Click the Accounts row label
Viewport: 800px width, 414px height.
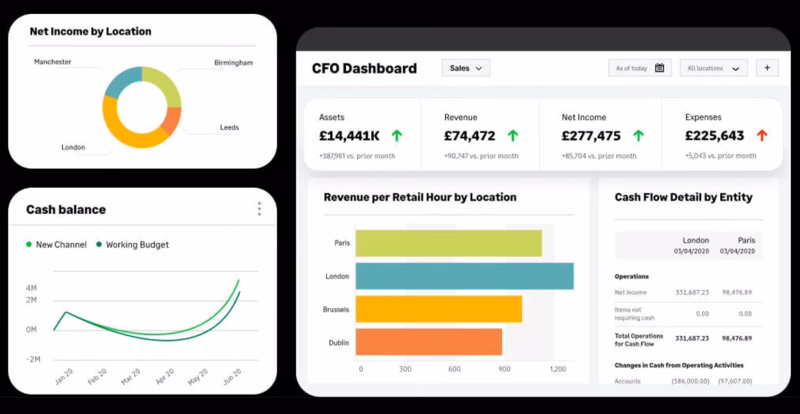[627, 381]
